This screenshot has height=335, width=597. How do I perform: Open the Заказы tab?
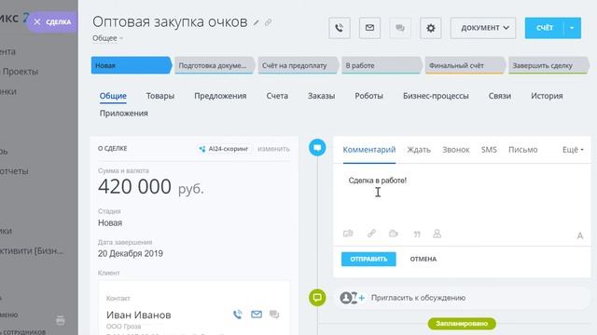321,96
